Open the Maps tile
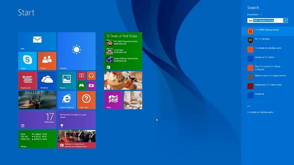 tap(113, 100)
